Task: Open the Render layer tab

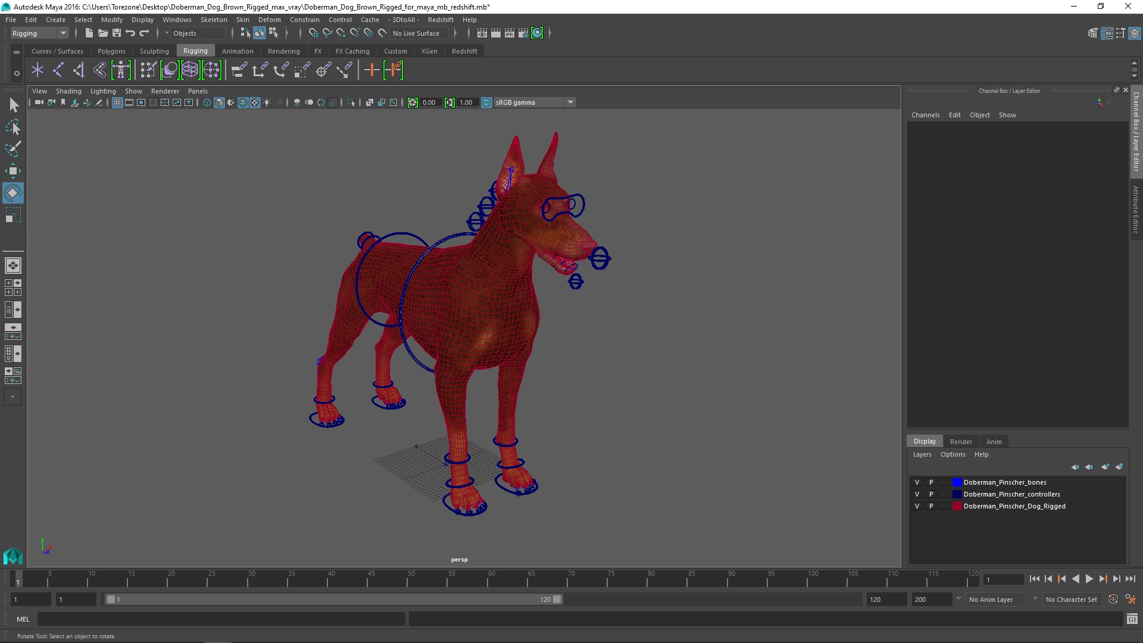Action: (x=961, y=442)
